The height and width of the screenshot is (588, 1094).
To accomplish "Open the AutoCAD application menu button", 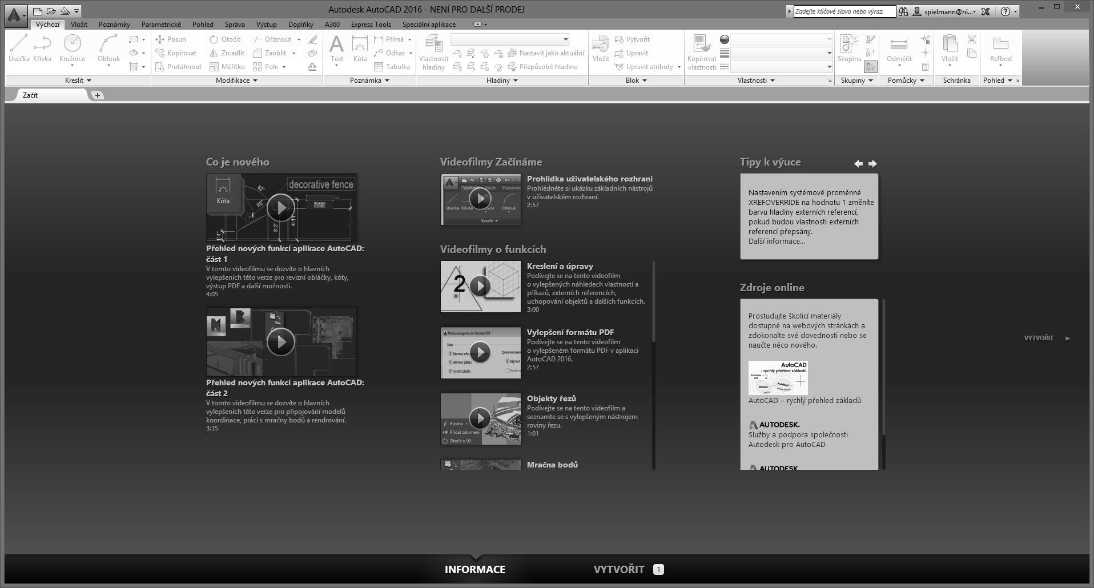I will 16,15.
